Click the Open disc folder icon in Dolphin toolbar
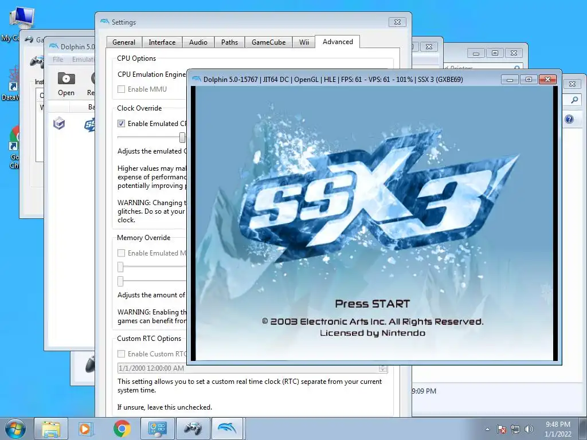Image resolution: width=587 pixels, height=440 pixels. pyautogui.click(x=66, y=78)
